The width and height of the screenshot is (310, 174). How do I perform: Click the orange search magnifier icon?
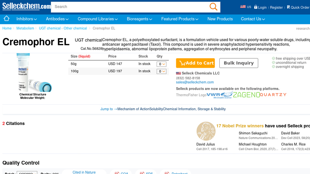click(x=213, y=7)
